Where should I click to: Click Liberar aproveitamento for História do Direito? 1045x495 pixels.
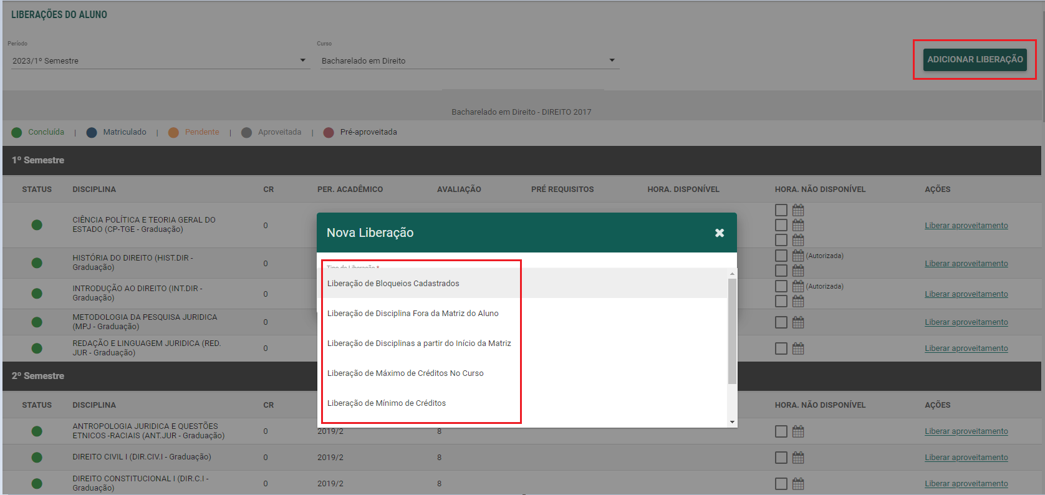966,264
